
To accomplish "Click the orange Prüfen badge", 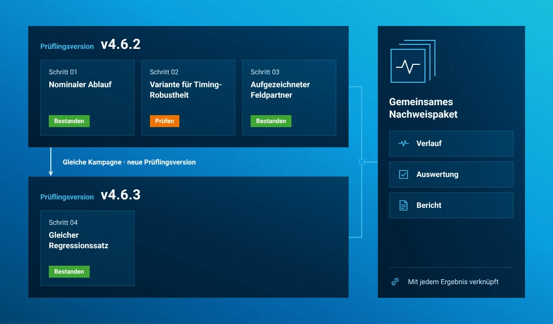I will coord(164,121).
